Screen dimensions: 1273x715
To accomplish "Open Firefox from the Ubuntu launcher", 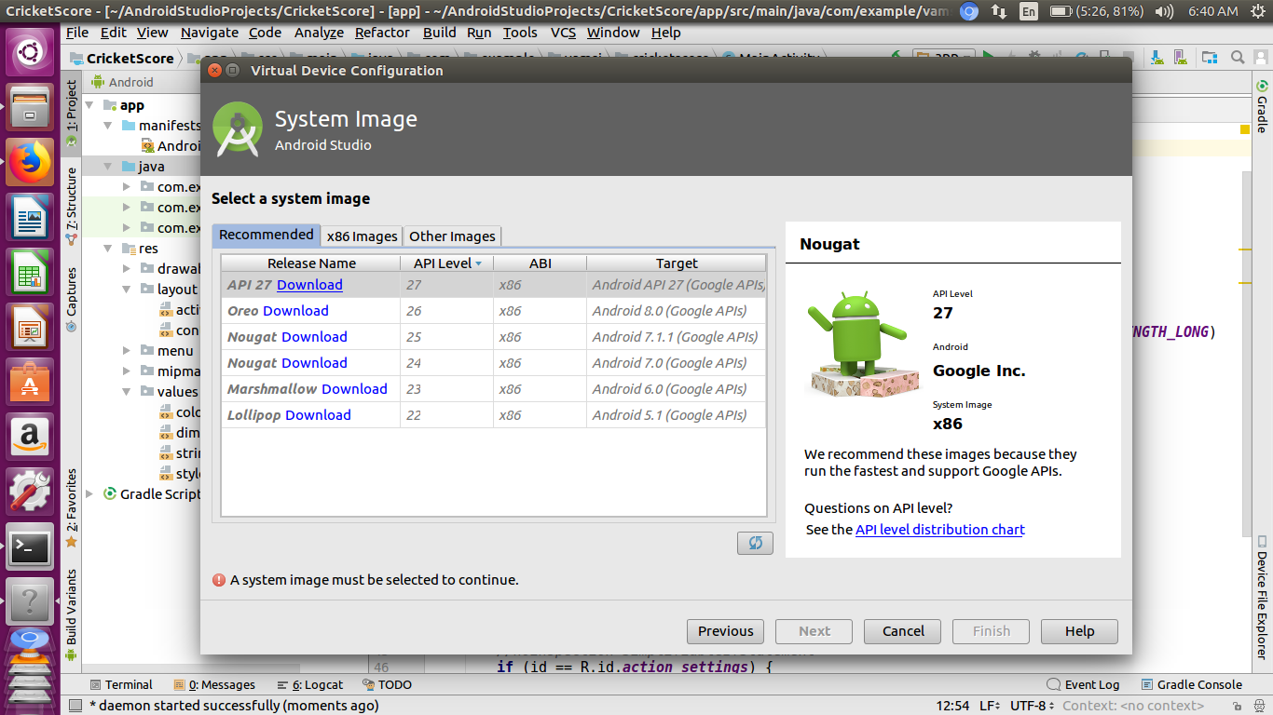I will coord(30,163).
